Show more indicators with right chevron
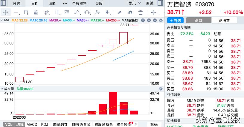244x127 pixels. (x=136, y=124)
